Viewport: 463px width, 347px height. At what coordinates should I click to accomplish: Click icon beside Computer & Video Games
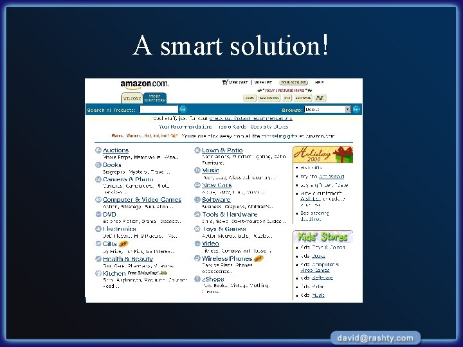[98, 200]
